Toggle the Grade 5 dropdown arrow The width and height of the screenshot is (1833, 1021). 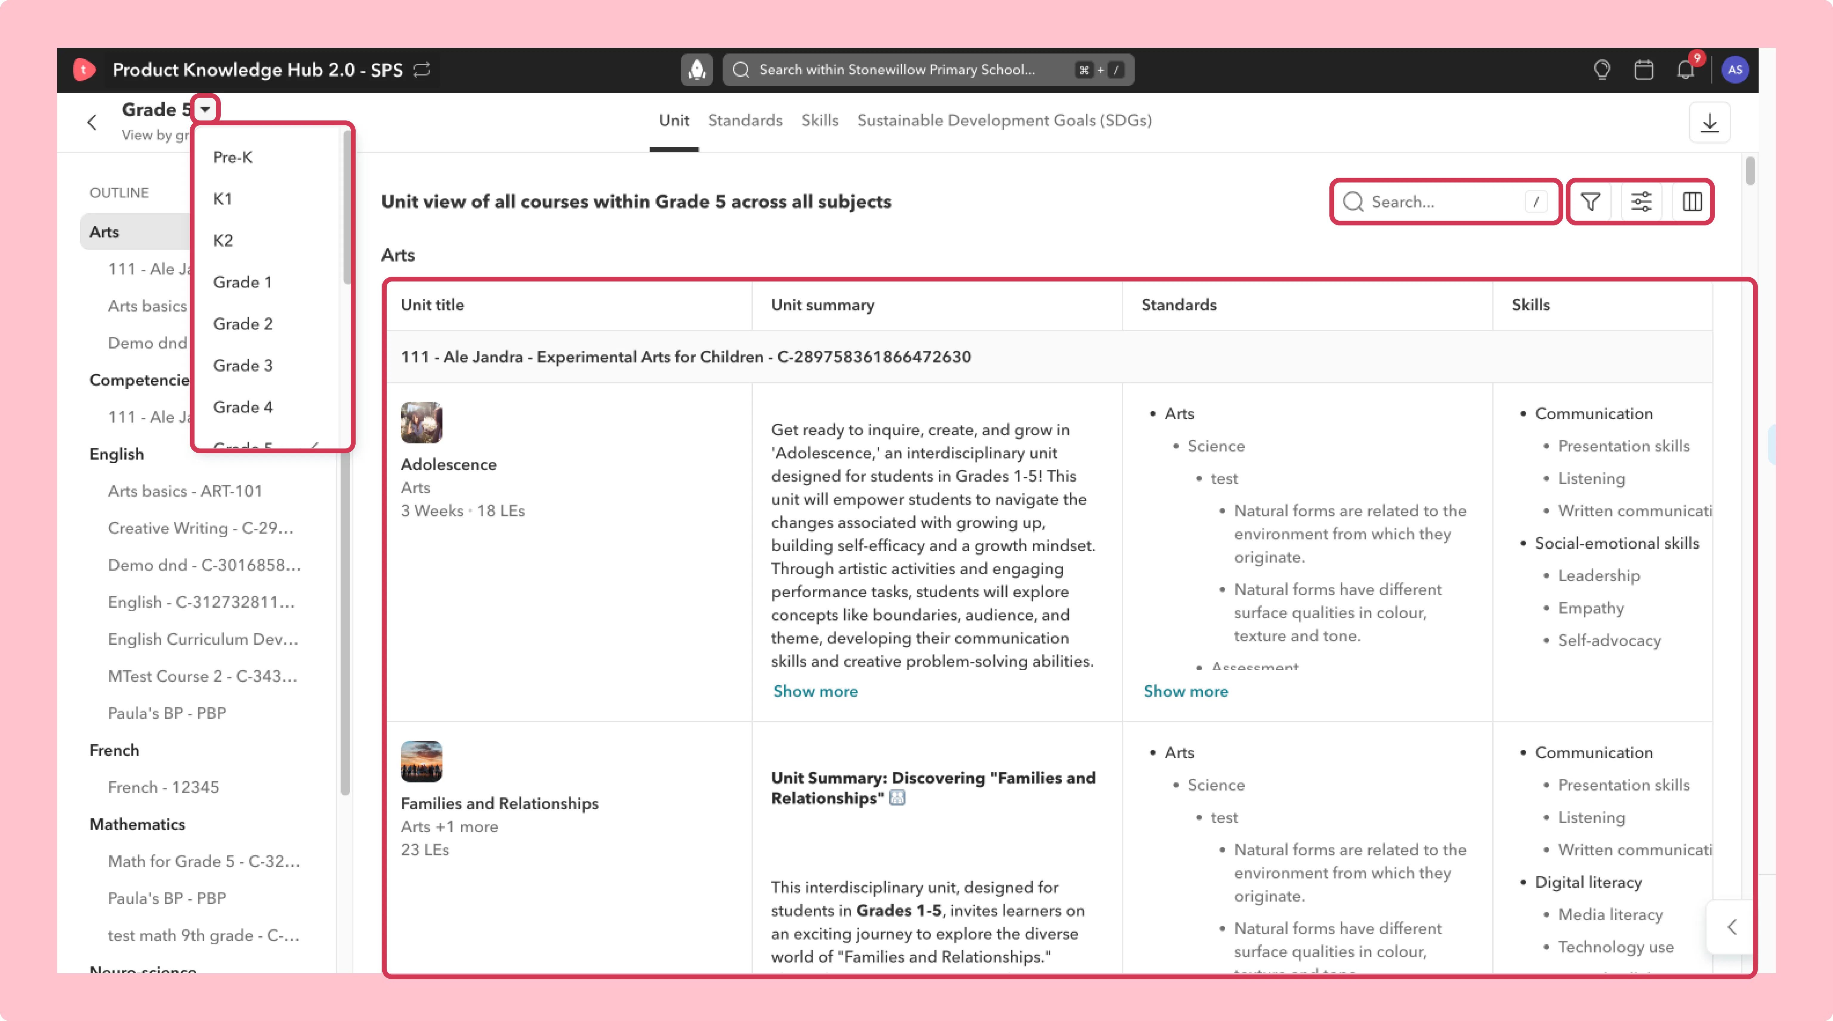205,109
